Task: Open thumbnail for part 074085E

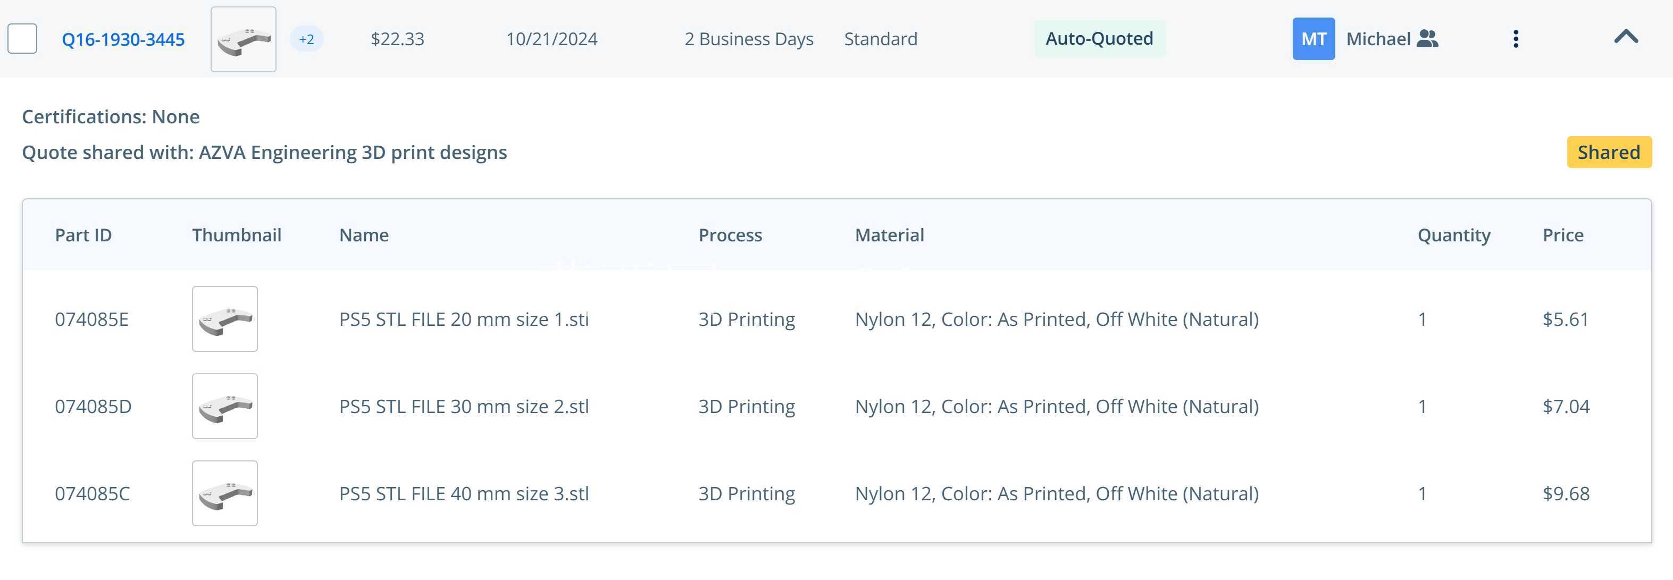Action: point(225,319)
